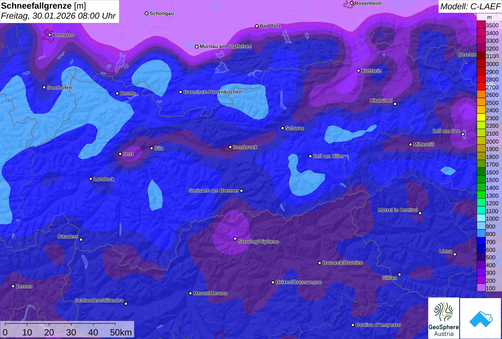Viewport: 502px width, 339px height.
Task: Click the Zell am Ziller label
Action: [328, 156]
